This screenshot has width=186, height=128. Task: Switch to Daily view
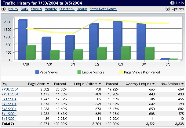[24, 9]
